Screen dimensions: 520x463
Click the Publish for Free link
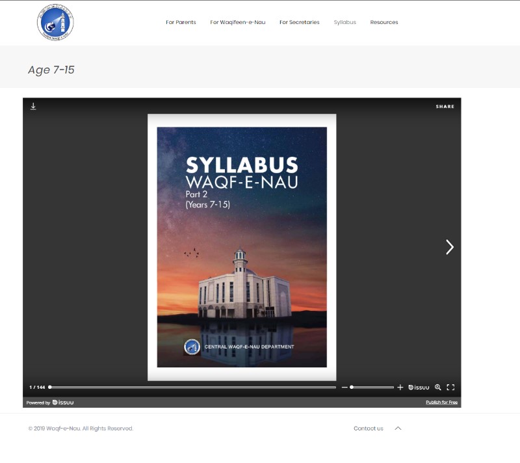441,403
